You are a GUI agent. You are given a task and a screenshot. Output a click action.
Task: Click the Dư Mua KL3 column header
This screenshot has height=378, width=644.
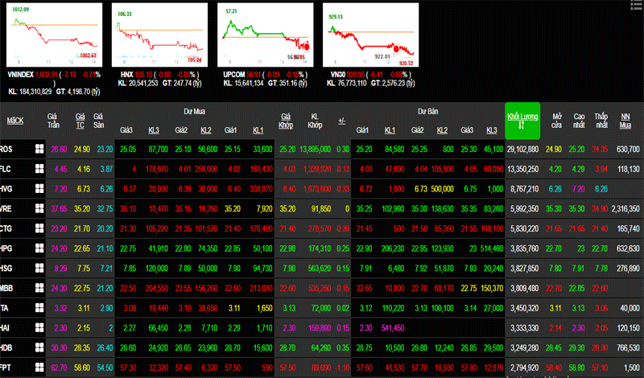tap(154, 130)
